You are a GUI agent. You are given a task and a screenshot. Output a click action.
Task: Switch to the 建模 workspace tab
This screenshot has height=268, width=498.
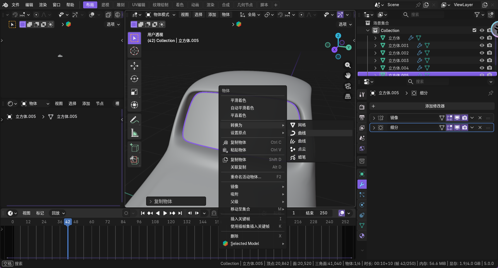[x=105, y=5]
